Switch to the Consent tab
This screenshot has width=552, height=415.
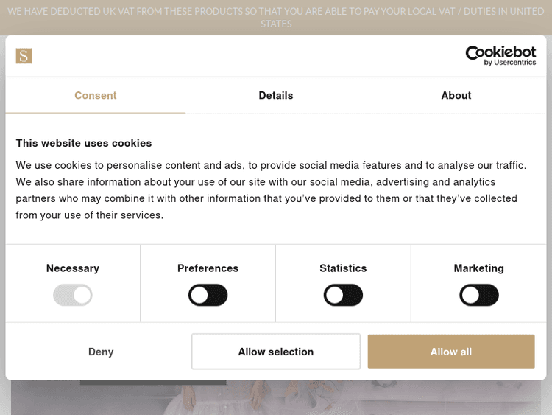[x=96, y=96]
